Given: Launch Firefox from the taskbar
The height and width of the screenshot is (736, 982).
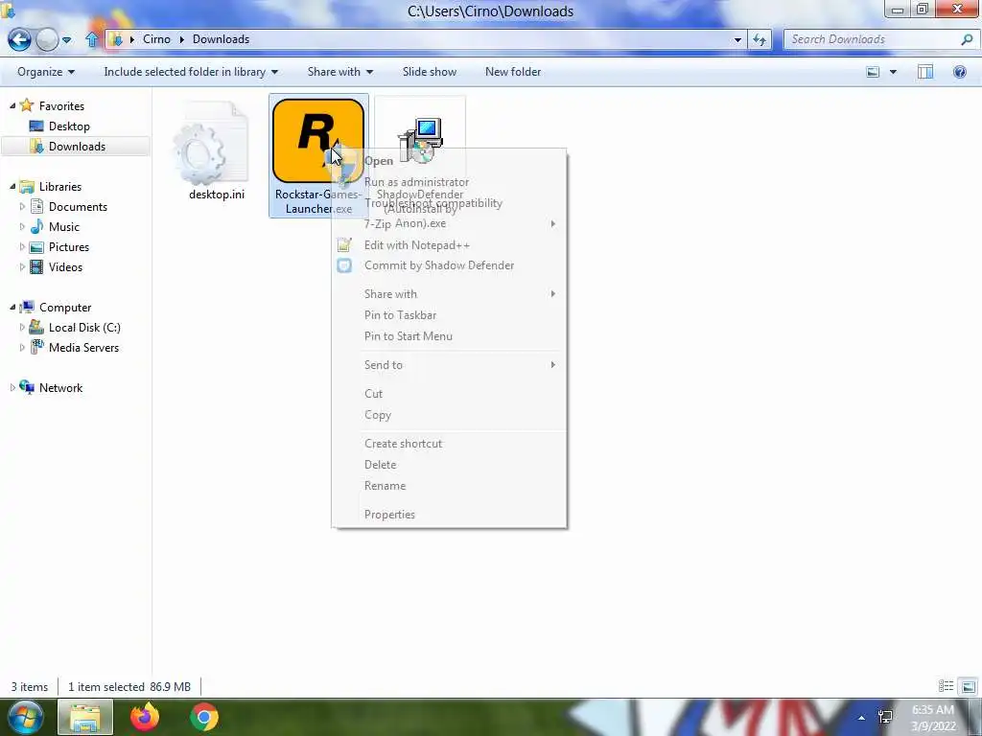Looking at the screenshot, I should [x=145, y=717].
